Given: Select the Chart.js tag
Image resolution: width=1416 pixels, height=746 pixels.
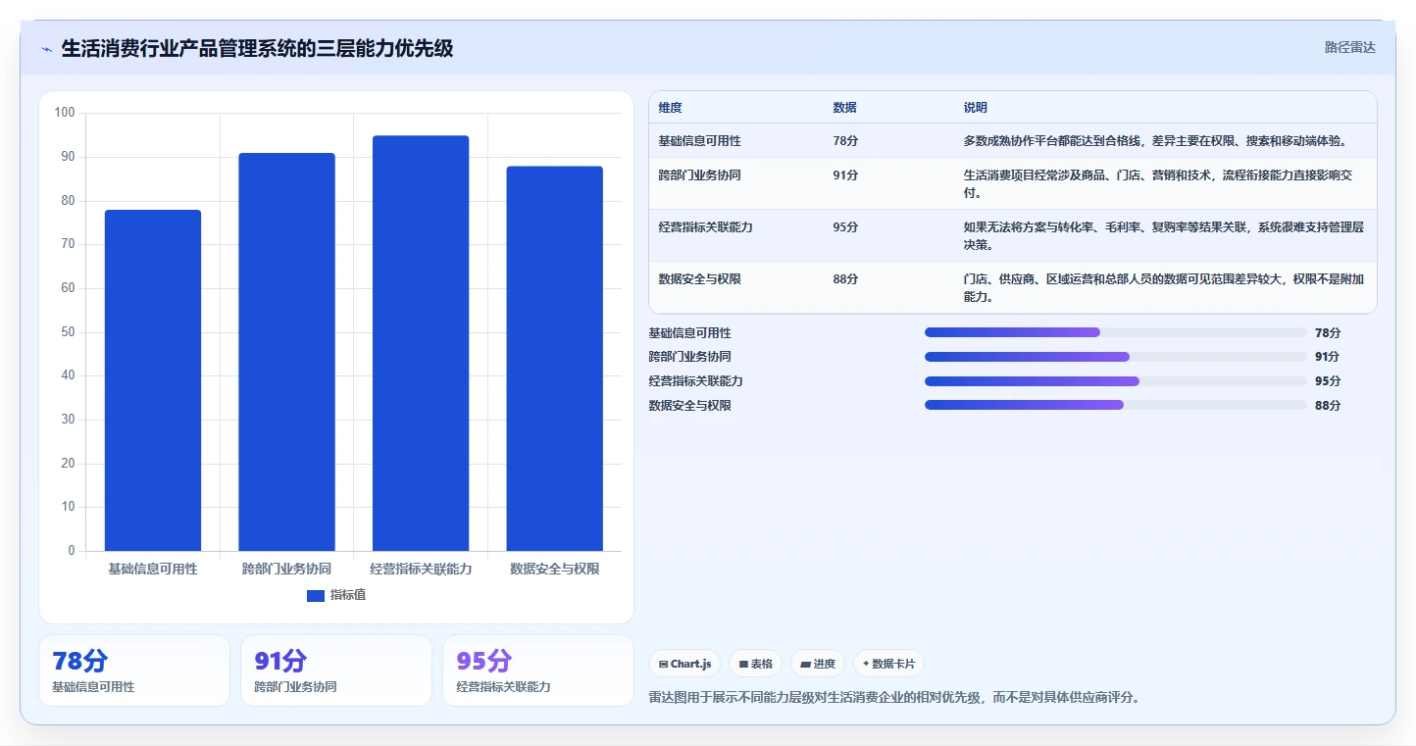Looking at the screenshot, I should (x=684, y=664).
